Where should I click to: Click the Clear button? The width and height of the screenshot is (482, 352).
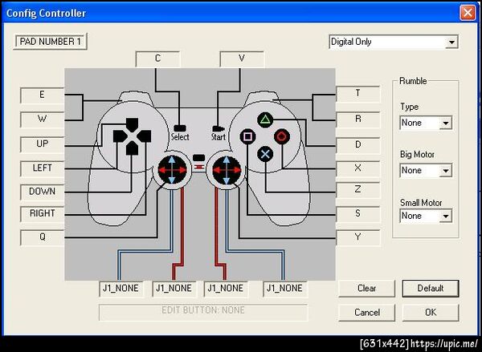pos(367,289)
